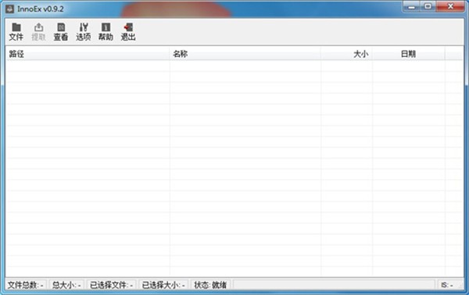Sort by the 路径 (Path) column header
Image resolution: width=469 pixels, height=295 pixels.
[x=88, y=54]
